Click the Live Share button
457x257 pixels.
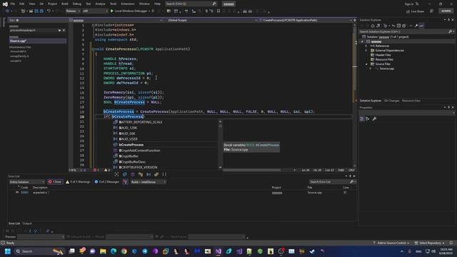416,11
